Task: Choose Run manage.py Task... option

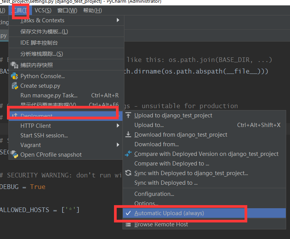Action: (49, 95)
